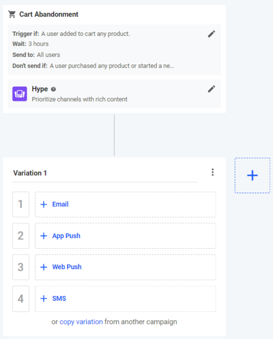This screenshot has width=273, height=339.
Task: Open Variation 1 three-dot options menu
Action: click(x=213, y=172)
